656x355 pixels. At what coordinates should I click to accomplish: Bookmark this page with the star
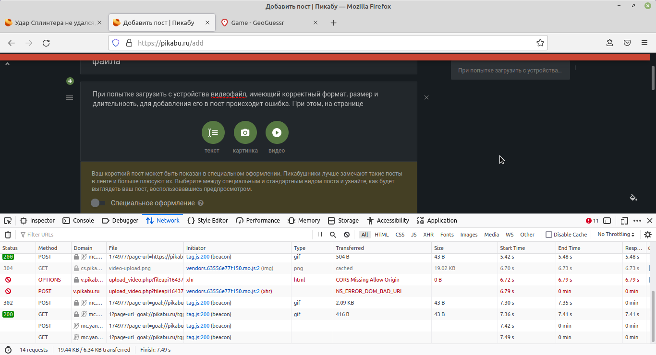[540, 43]
